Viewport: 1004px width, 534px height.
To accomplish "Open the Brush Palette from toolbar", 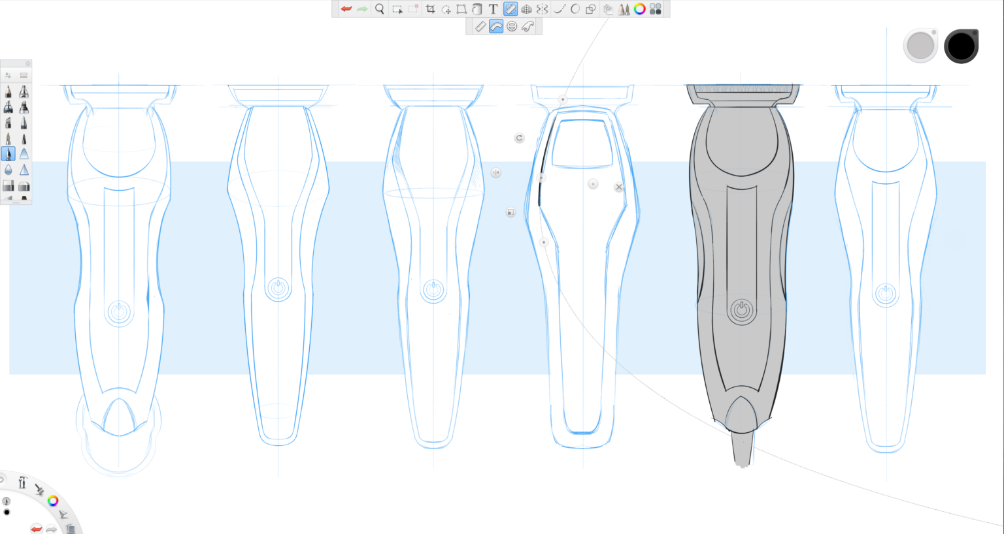I will click(x=624, y=9).
